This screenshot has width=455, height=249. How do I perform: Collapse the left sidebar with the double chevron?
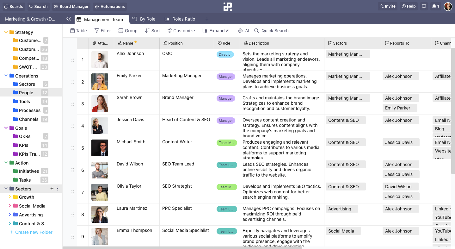click(69, 19)
